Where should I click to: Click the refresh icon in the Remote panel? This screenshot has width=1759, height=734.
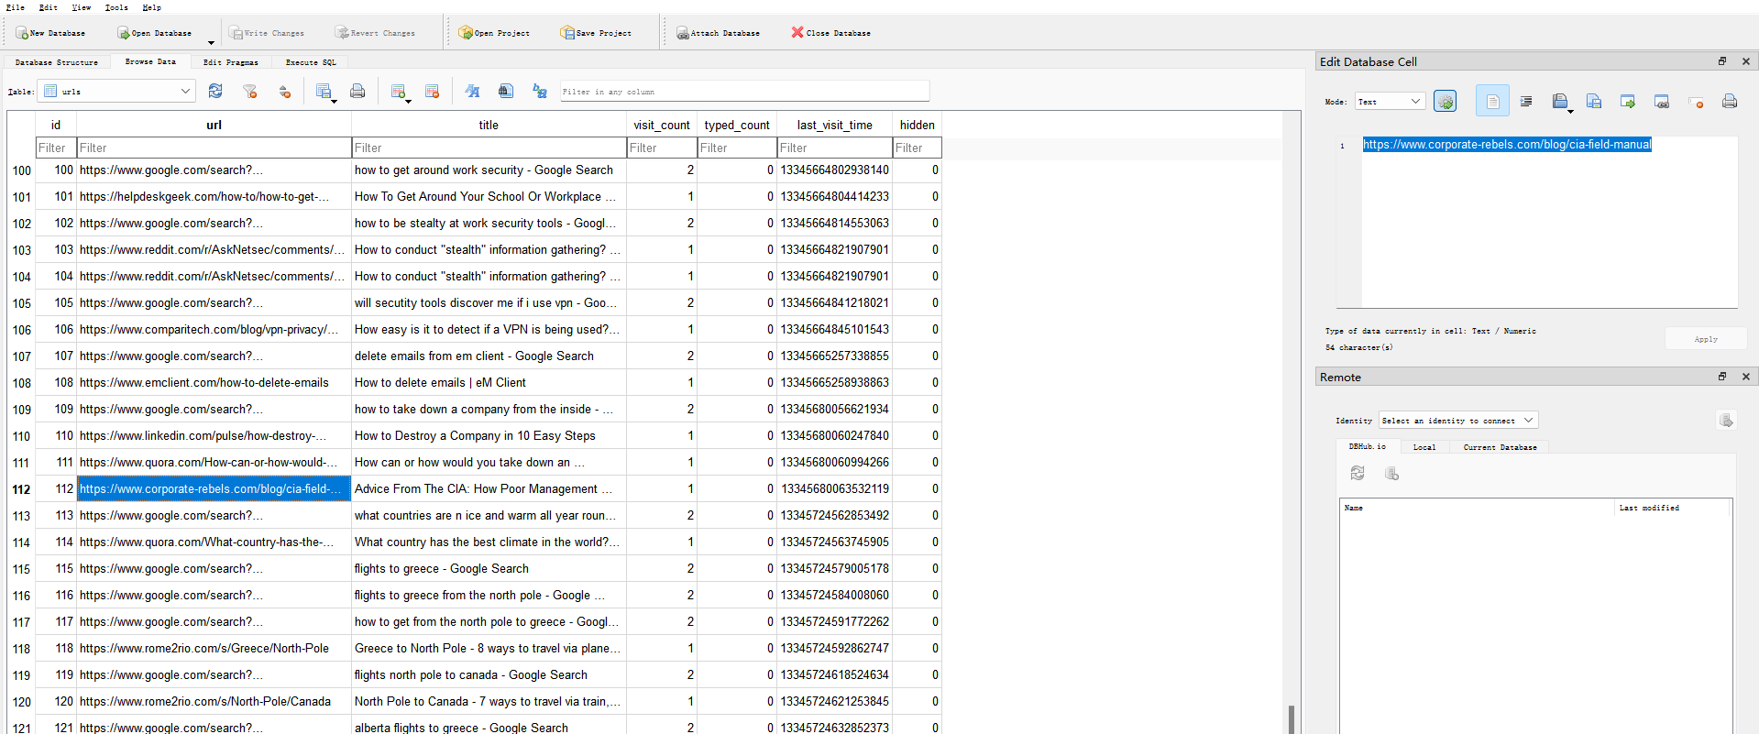pyautogui.click(x=1358, y=473)
